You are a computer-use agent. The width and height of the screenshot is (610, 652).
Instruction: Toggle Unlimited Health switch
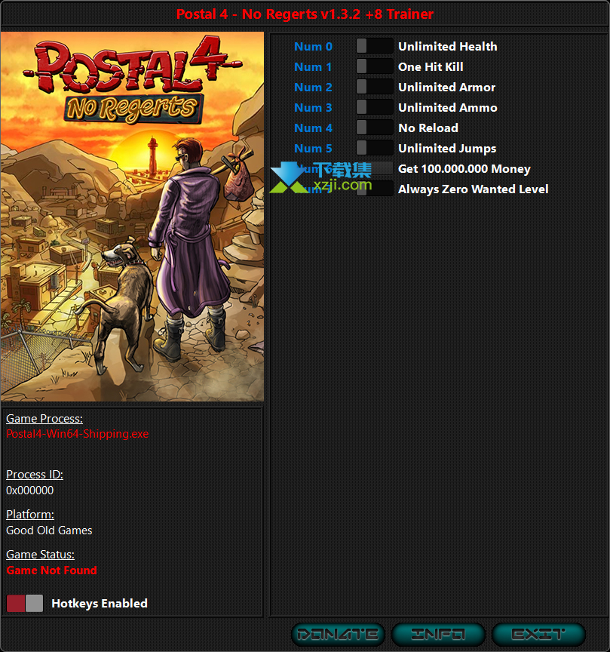(375, 46)
